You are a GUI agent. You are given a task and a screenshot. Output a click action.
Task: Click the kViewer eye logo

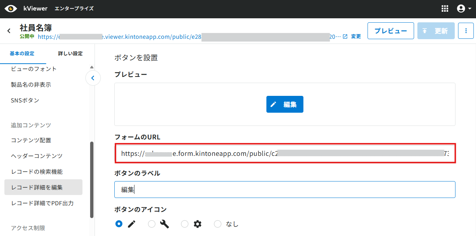tap(11, 8)
